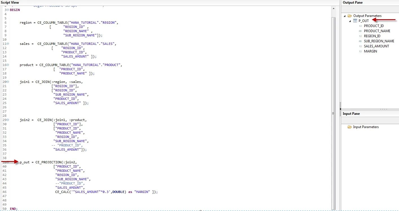Click the 'AB' text type icon beside PRODUCT_NAME
This screenshot has height=211, width=399.
pyautogui.click(x=360, y=31)
